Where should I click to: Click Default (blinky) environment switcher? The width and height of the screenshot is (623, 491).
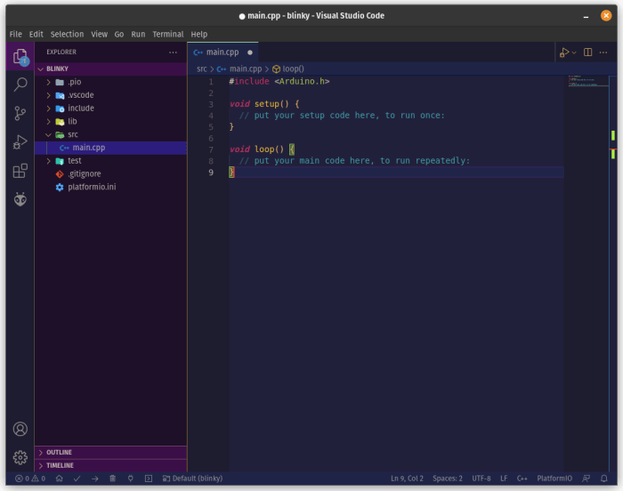(x=193, y=479)
